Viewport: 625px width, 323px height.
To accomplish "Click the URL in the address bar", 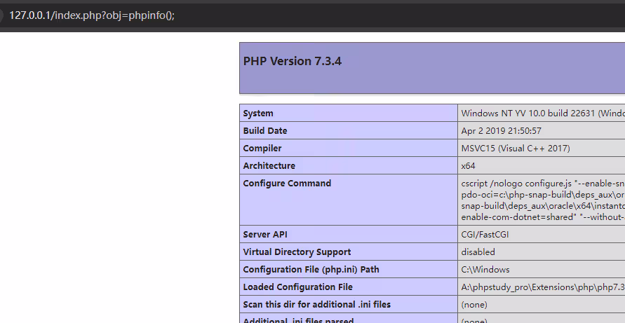I will (x=91, y=15).
